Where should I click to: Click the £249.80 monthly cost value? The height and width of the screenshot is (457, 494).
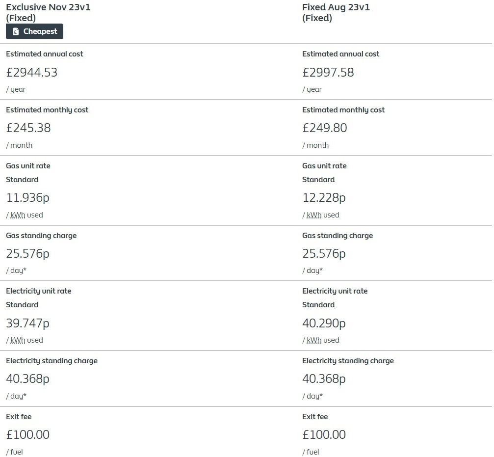click(x=325, y=128)
